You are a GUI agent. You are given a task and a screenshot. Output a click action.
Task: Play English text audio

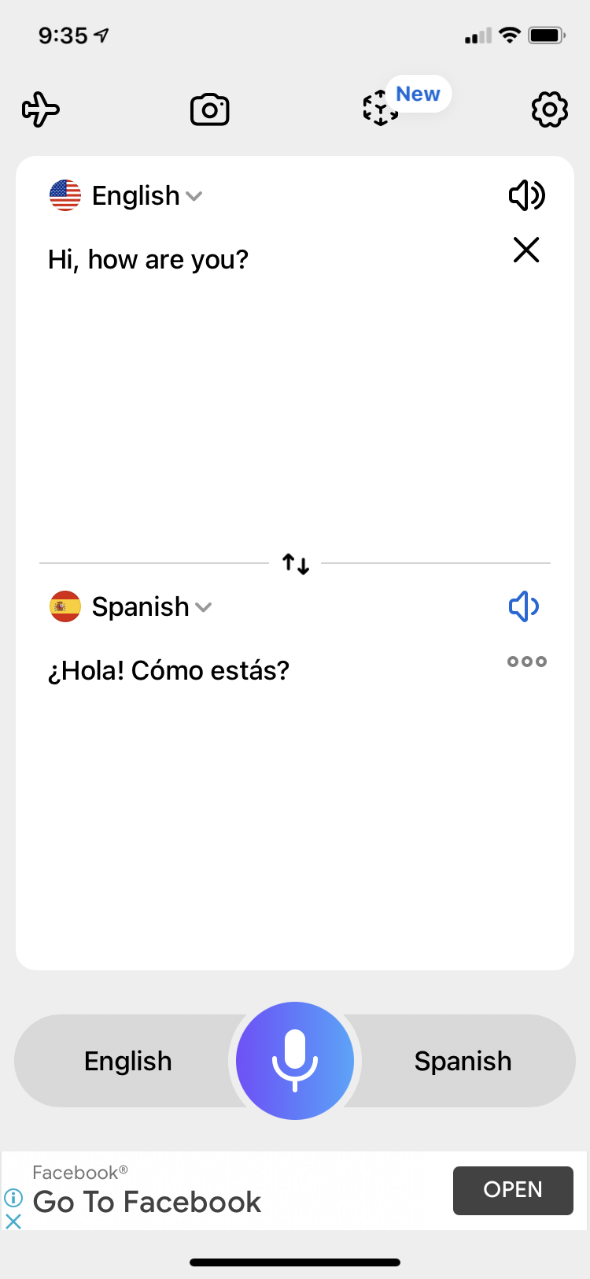click(526, 195)
